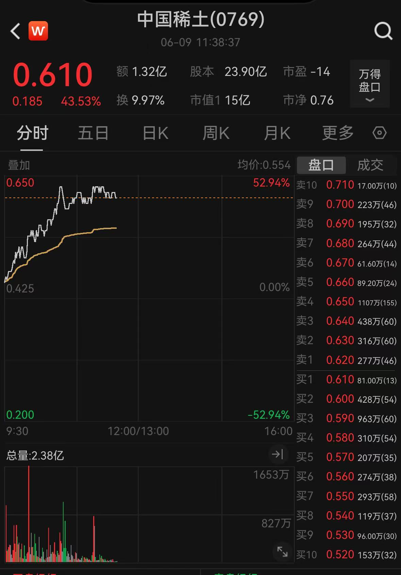Go back using the left arrow icon
This screenshot has height=575, width=401.
click(x=15, y=31)
